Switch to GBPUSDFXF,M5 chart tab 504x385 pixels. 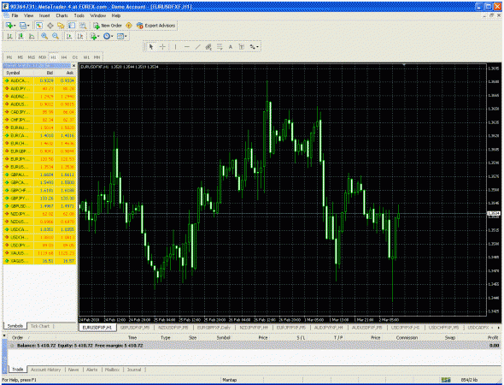(x=135, y=328)
